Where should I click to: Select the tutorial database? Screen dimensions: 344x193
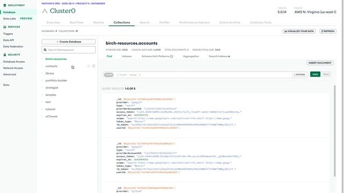[50, 109]
